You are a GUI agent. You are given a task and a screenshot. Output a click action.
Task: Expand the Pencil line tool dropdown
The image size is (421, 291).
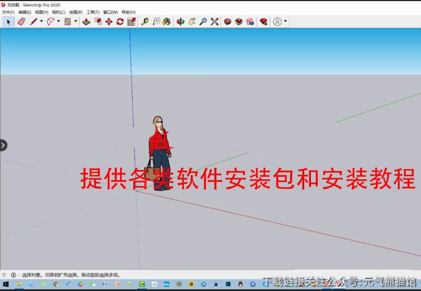click(41, 21)
